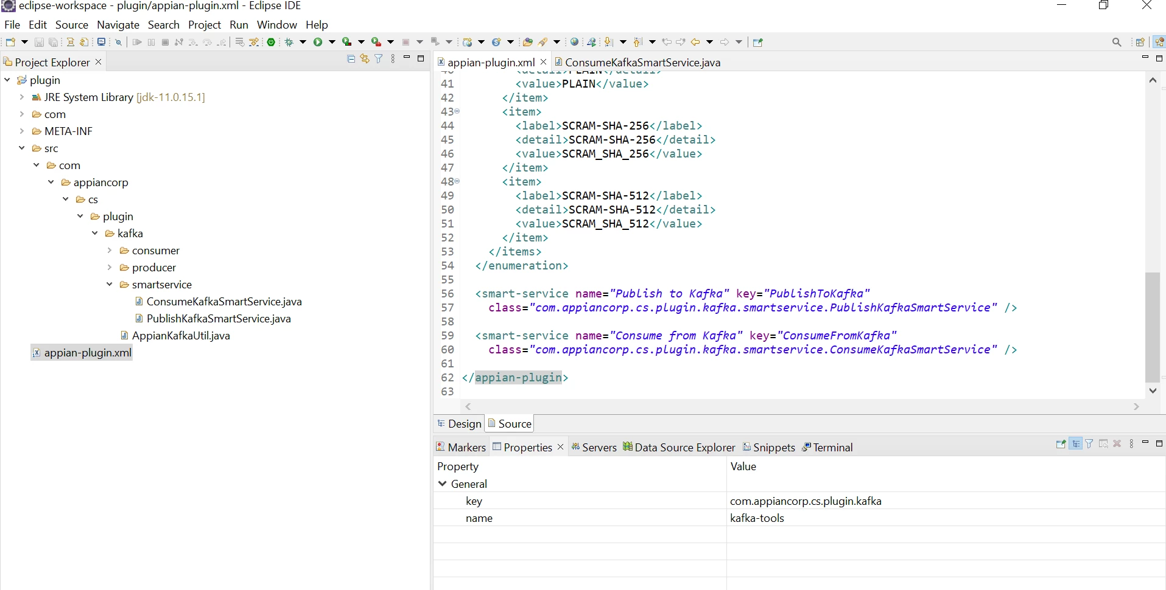Click the New Java Class icon

(x=496, y=42)
